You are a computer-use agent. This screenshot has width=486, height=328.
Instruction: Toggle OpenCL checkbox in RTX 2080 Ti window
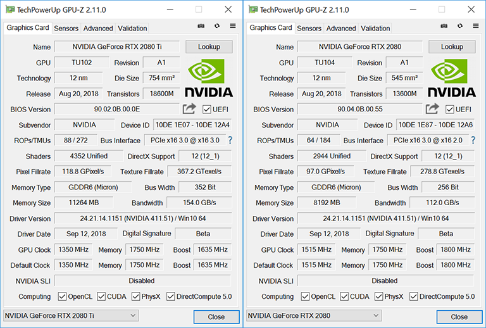click(x=62, y=297)
